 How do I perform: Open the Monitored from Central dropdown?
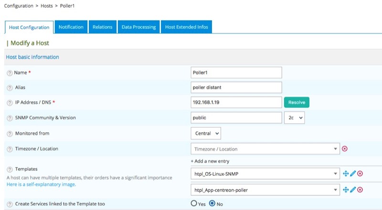(x=206, y=133)
